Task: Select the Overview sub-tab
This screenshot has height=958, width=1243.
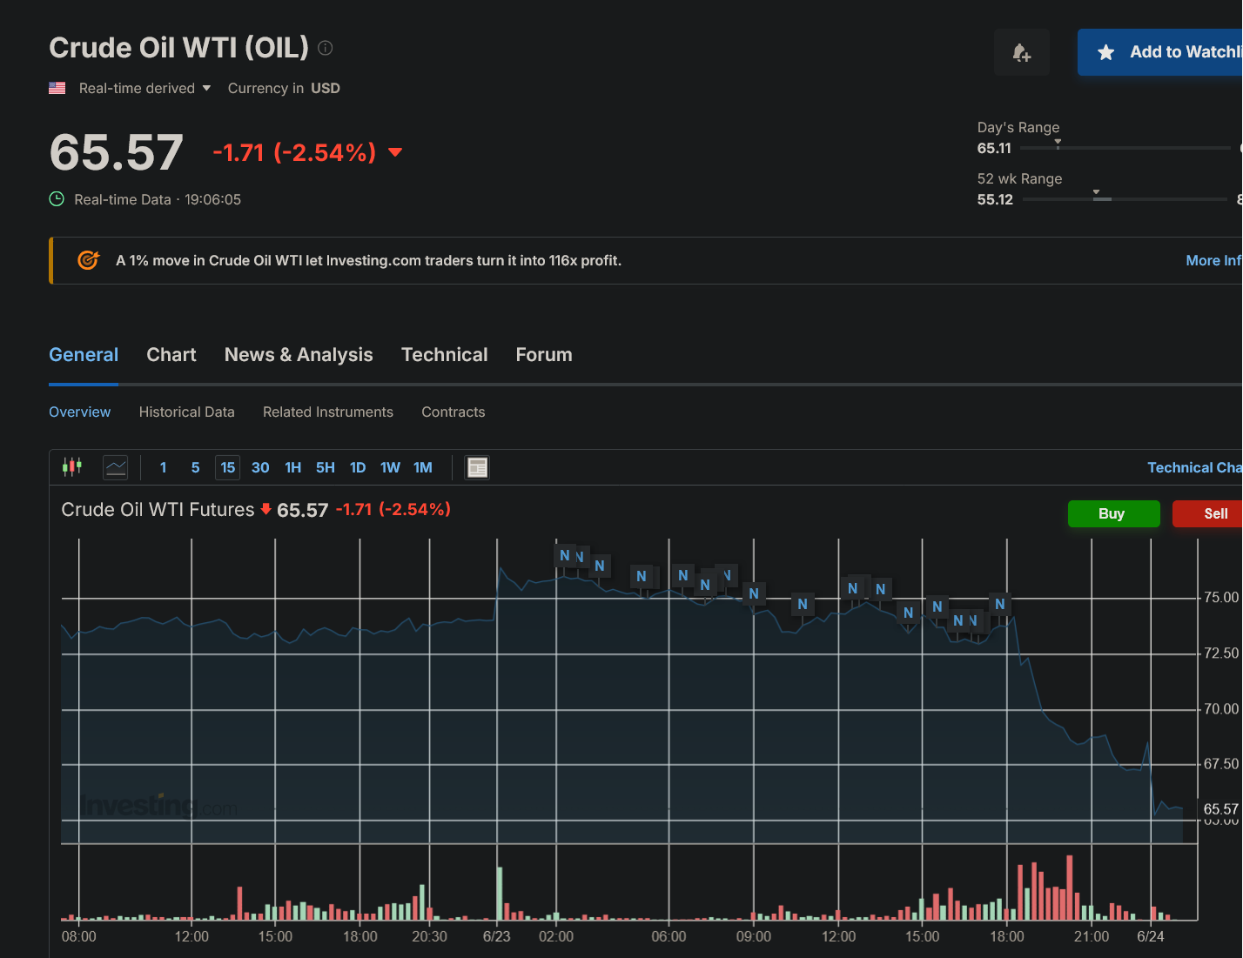Action: point(80,412)
